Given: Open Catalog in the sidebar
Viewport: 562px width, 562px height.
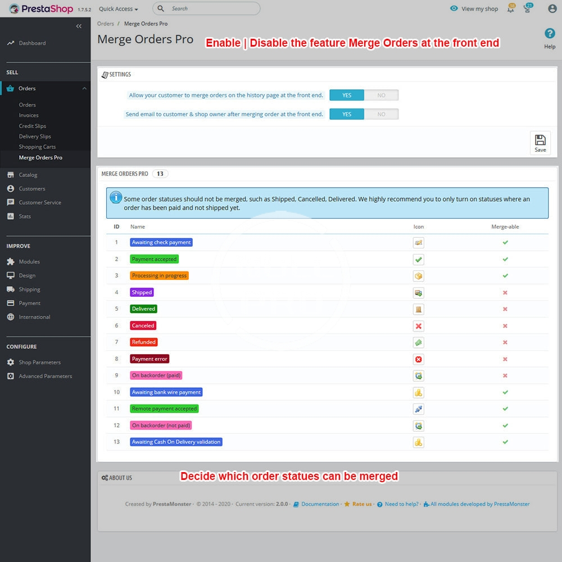Looking at the screenshot, I should tap(28, 175).
